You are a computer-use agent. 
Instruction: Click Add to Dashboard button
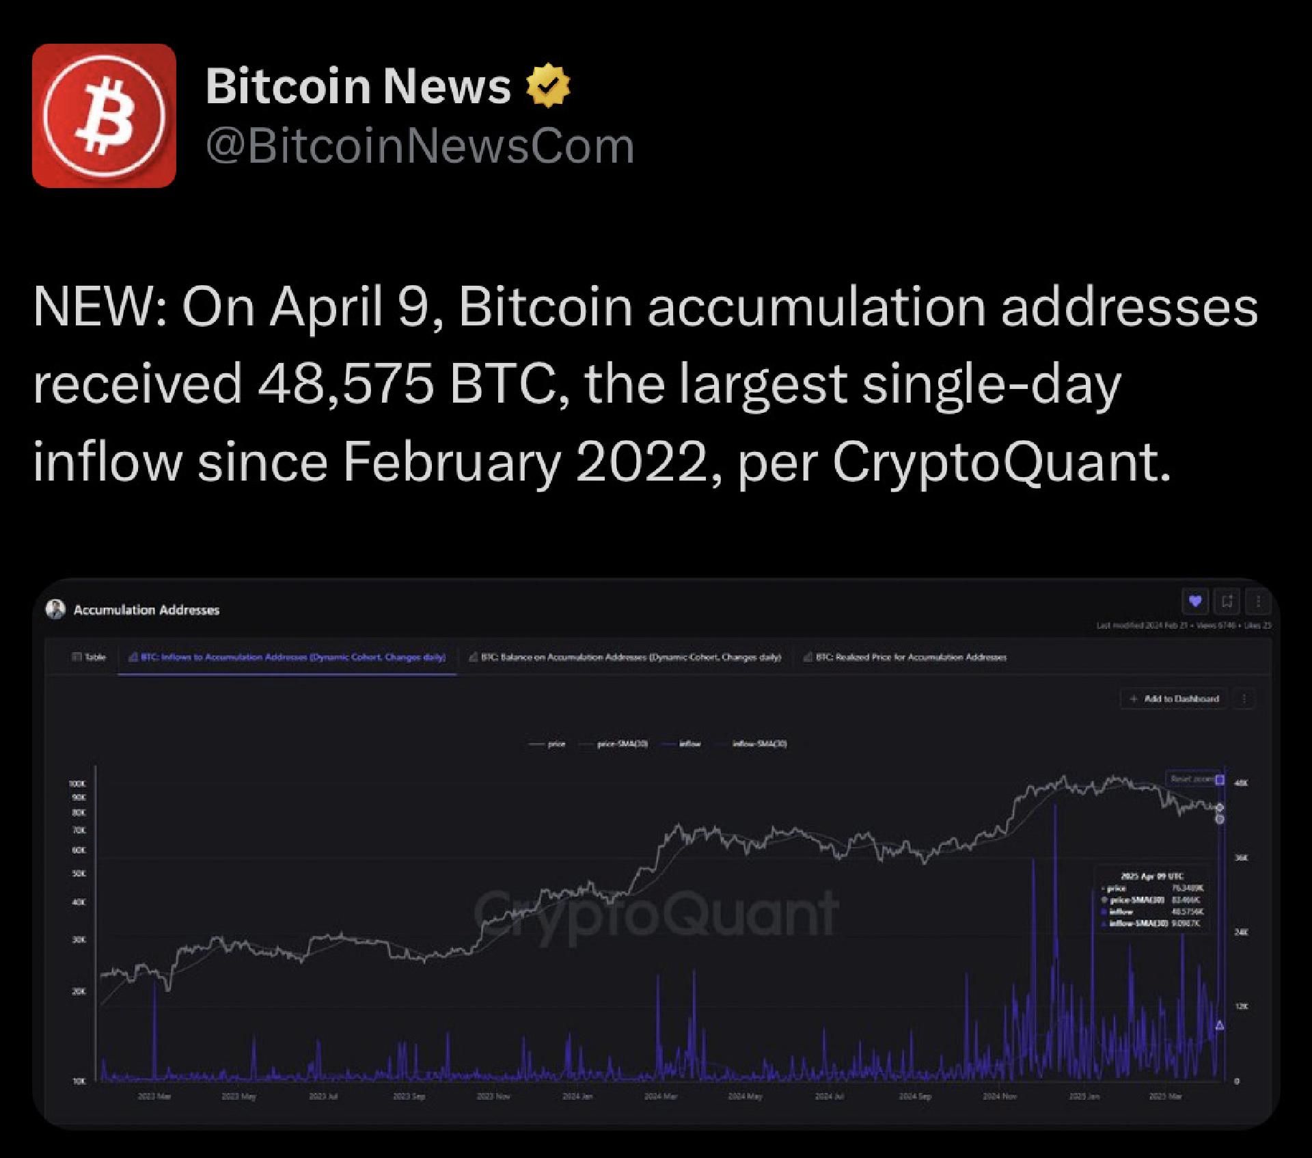pyautogui.click(x=1175, y=699)
